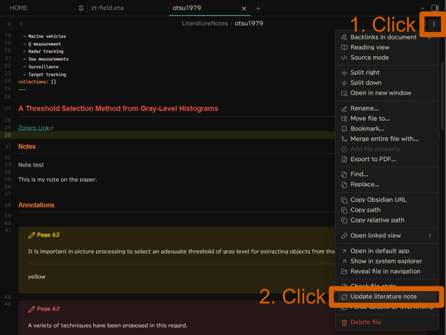Viewport: 446px width, 335px height.
Task: Open the Zotero Link
Action: tap(33, 128)
